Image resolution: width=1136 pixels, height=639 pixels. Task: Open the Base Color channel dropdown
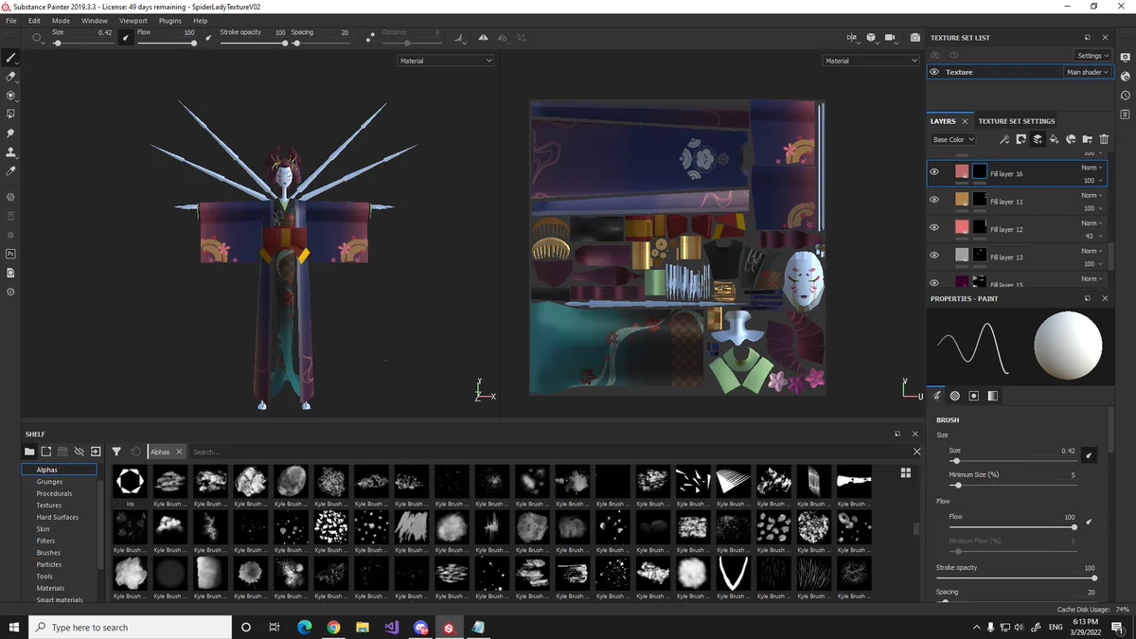pyautogui.click(x=952, y=139)
